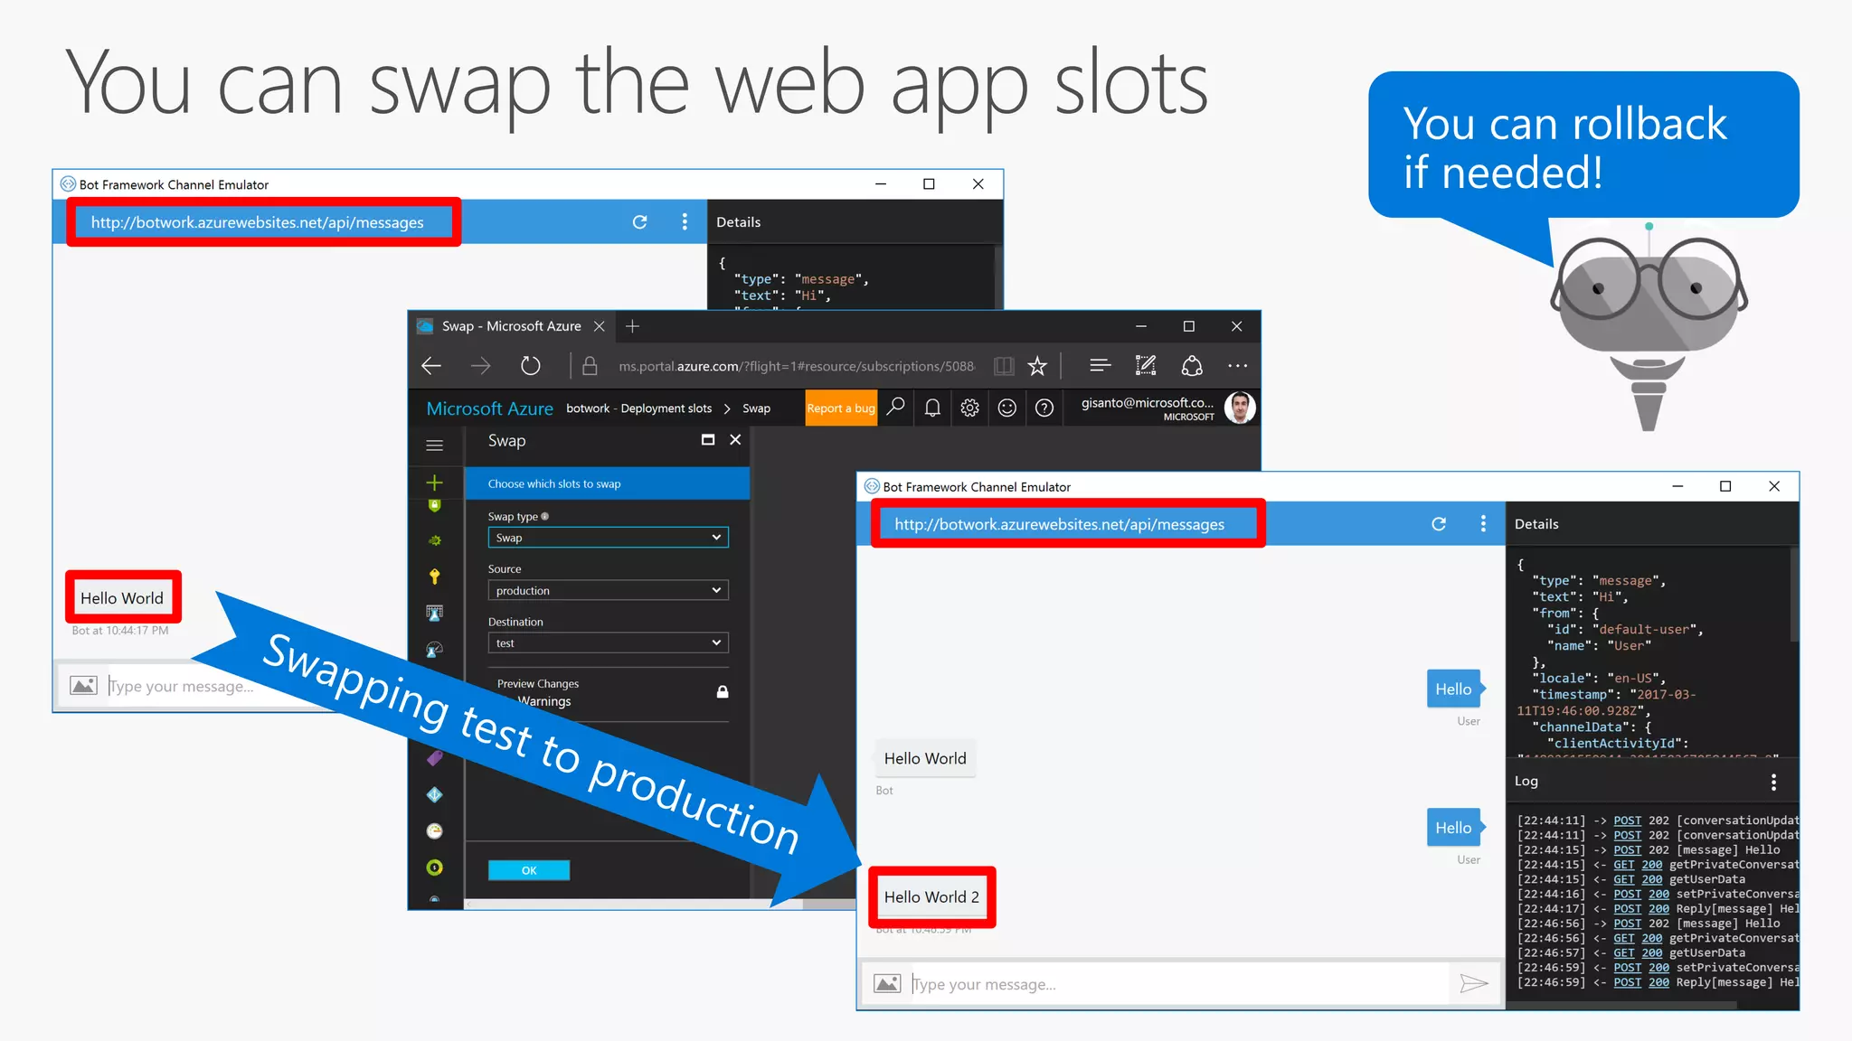Open Azure notifications bell icon
Viewport: 1852px width, 1041px height.
pyautogui.click(x=932, y=408)
